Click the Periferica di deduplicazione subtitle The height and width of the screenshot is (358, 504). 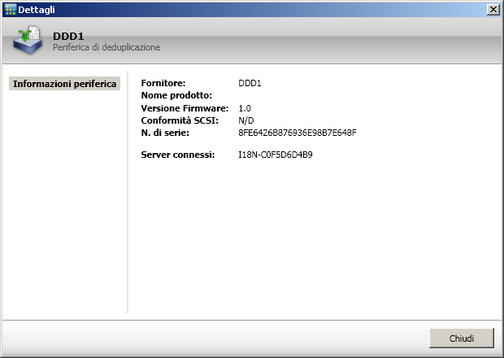coord(106,47)
